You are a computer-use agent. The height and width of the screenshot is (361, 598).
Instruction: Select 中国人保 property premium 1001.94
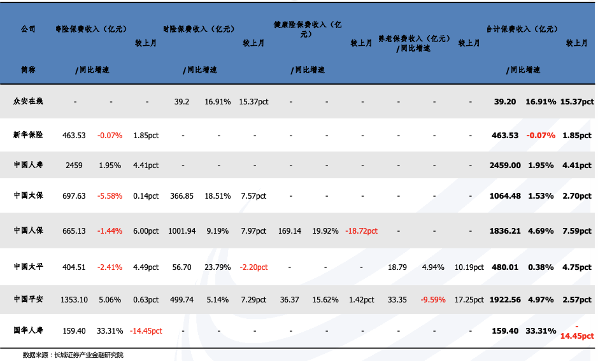point(182,231)
